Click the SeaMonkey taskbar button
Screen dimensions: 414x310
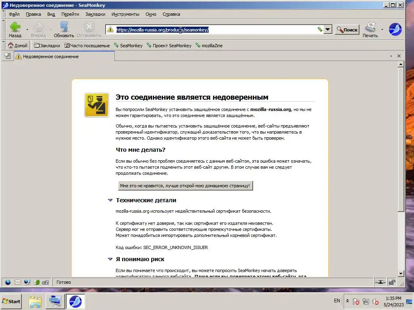coord(75,301)
